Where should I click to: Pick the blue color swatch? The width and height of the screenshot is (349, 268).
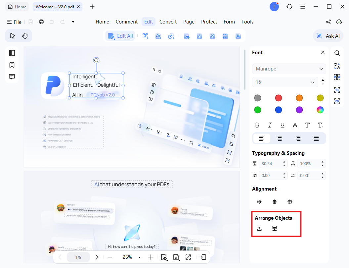click(279, 110)
